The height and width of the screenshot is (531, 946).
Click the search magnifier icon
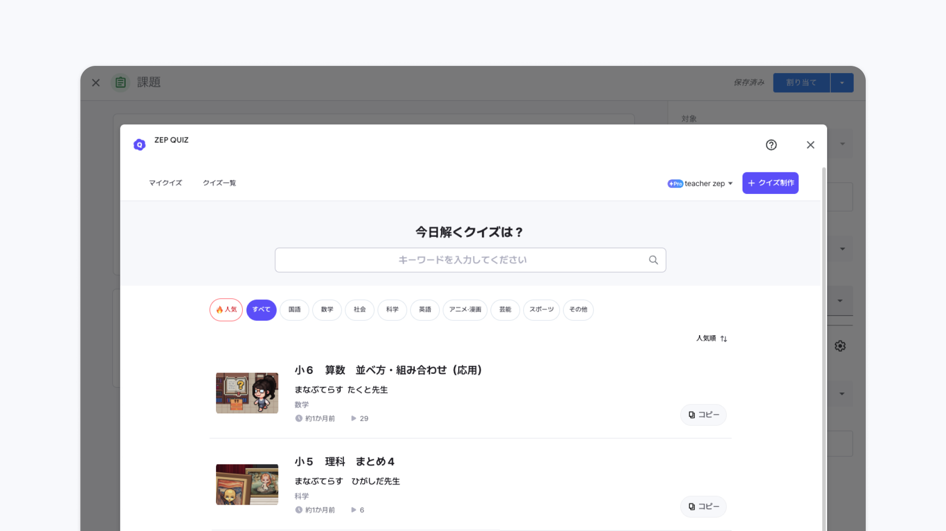(x=653, y=260)
